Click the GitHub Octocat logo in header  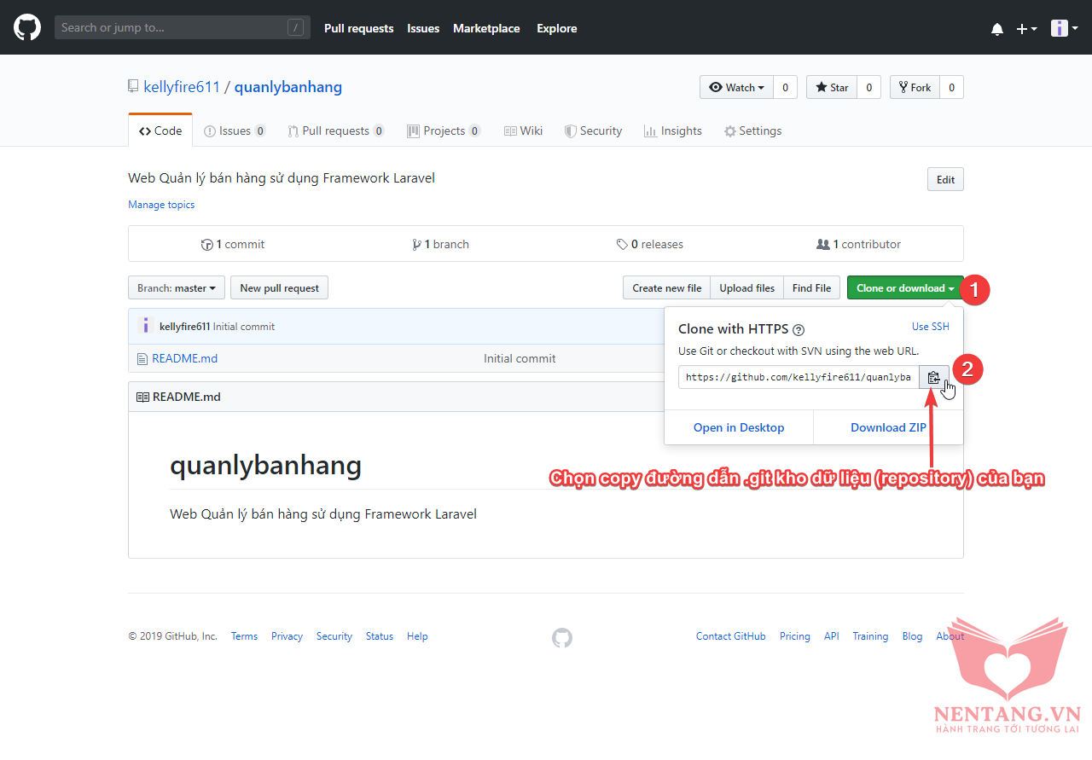pos(27,27)
